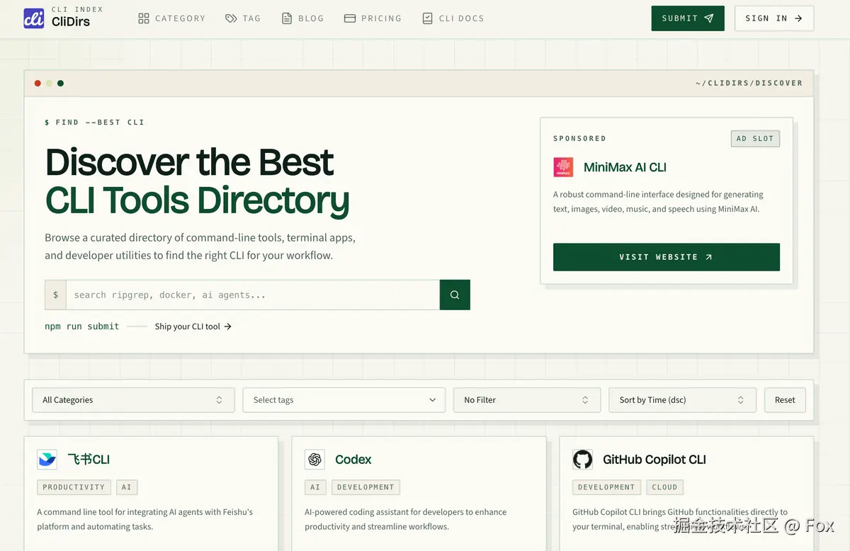Click the 飞书CLI logo icon
The height and width of the screenshot is (551, 850).
coord(47,459)
